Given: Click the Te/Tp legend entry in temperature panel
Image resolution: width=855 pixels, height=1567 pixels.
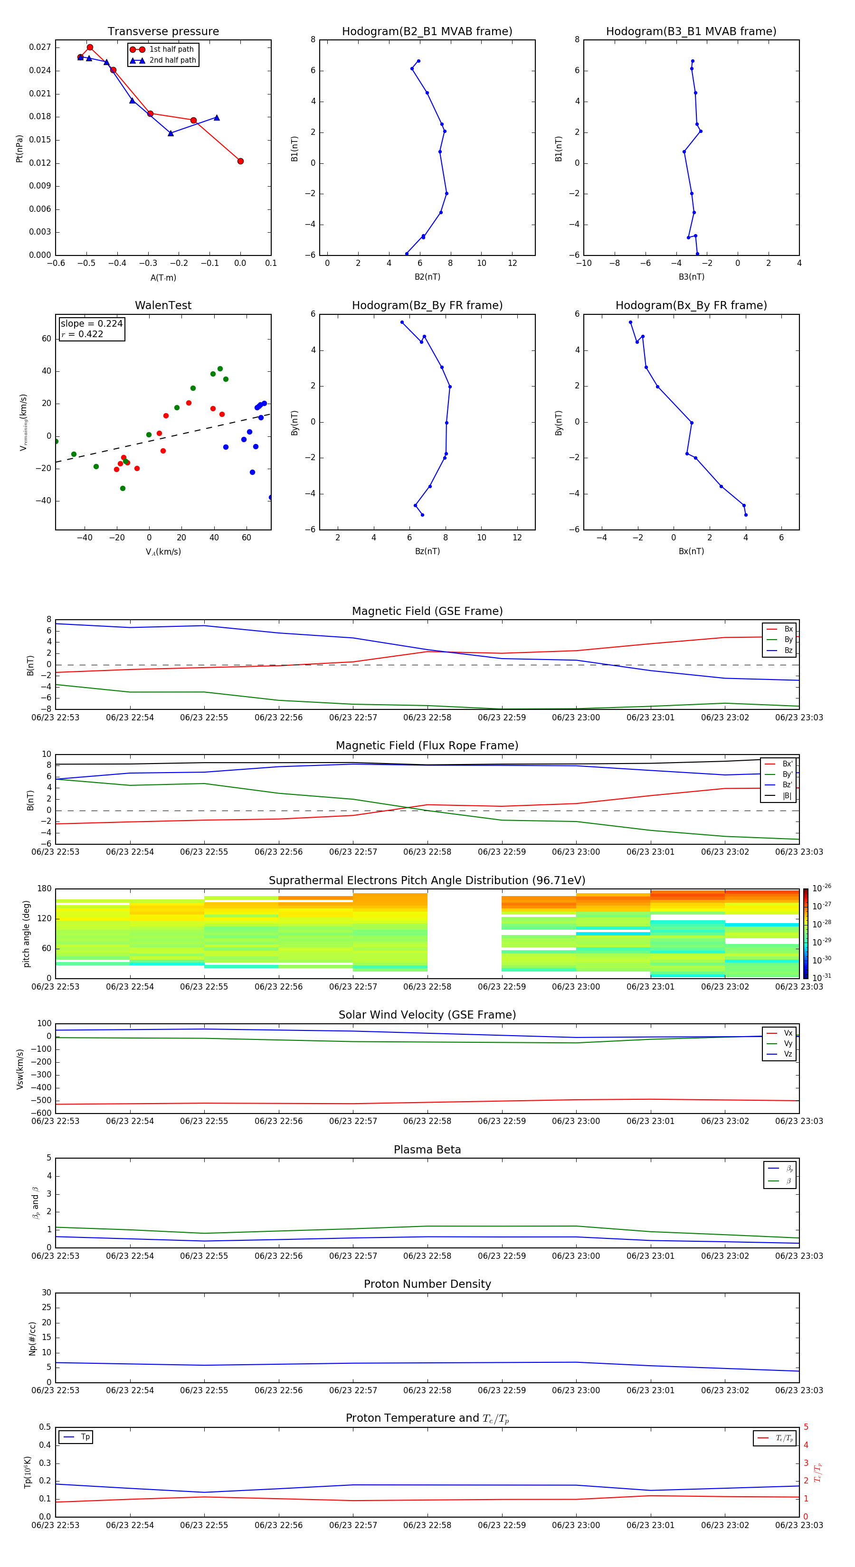Looking at the screenshot, I should pos(775,1438).
